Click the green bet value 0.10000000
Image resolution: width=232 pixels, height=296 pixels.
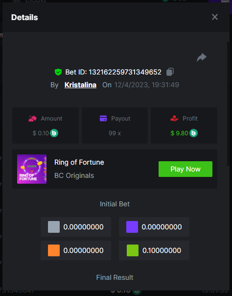coord(162,250)
